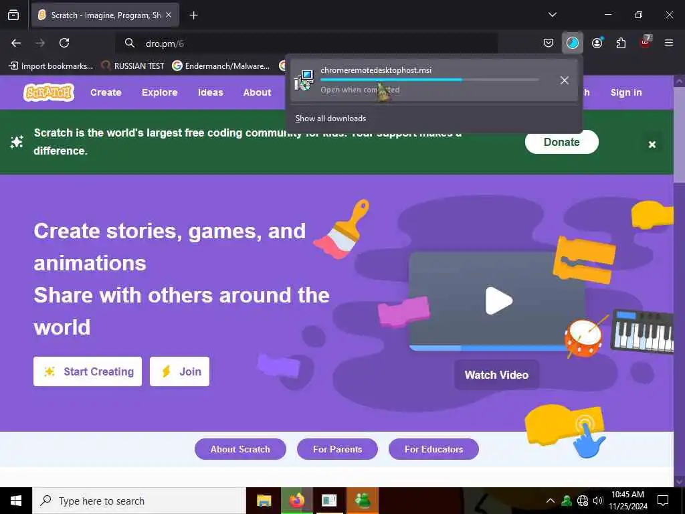Open taskbar clock showing 10:45 AM
This screenshot has width=685, height=514.
[x=627, y=501]
